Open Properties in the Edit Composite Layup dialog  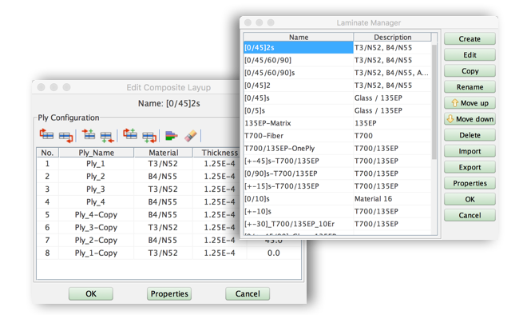[x=169, y=293]
